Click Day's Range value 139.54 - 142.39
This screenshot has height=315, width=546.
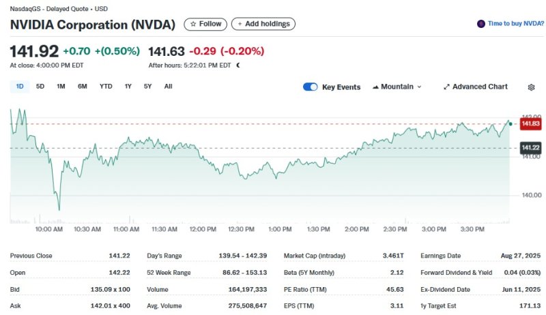point(243,256)
